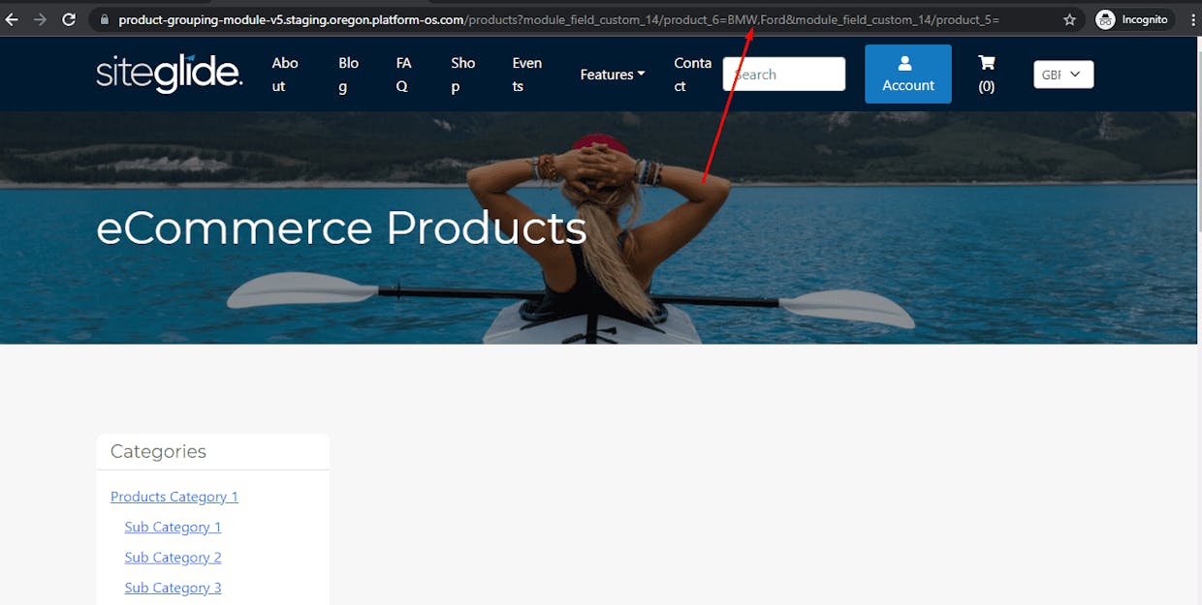Go to the Blog page
The width and height of the screenshot is (1202, 605).
[349, 75]
